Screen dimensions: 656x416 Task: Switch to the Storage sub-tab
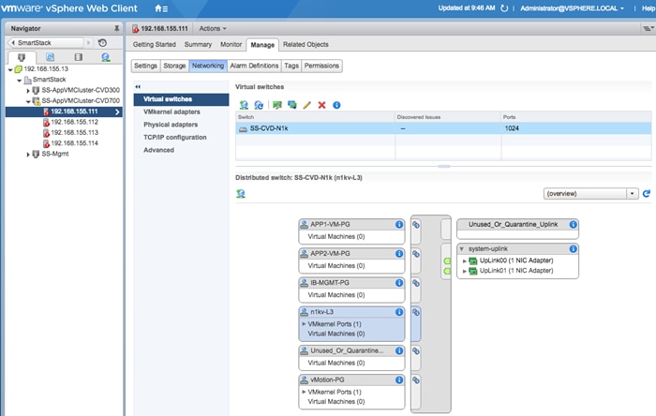174,66
